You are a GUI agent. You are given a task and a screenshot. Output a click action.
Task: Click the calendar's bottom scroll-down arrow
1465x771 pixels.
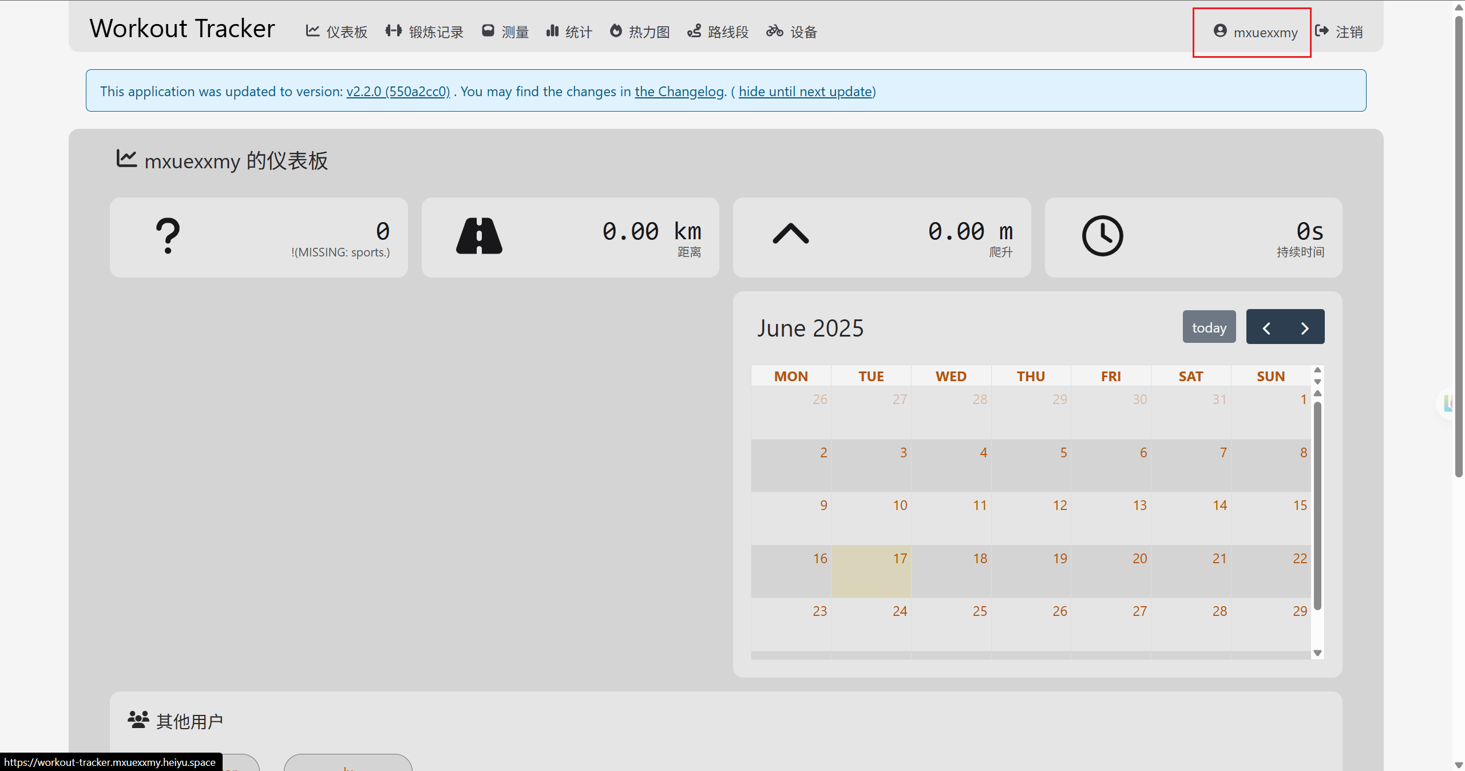coord(1317,653)
